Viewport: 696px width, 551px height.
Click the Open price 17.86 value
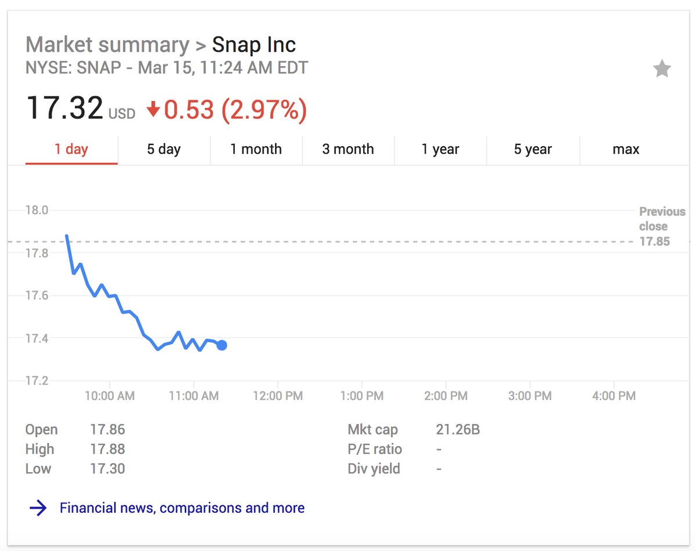point(107,430)
